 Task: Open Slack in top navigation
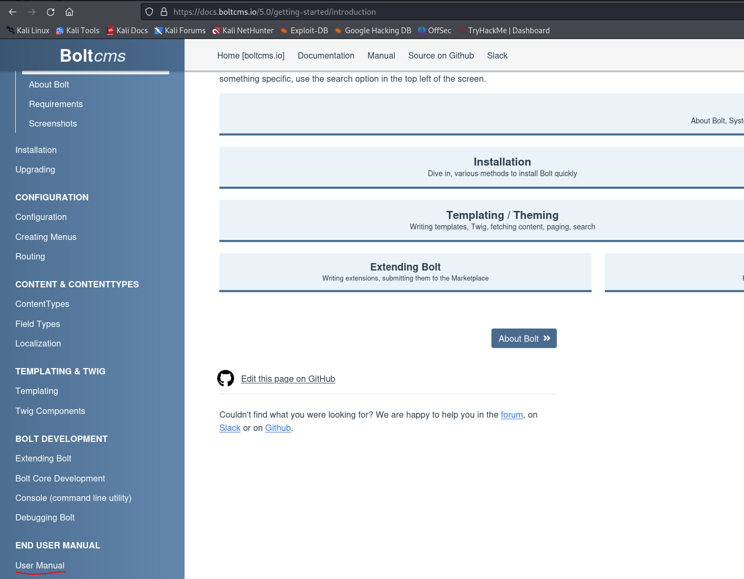(497, 55)
